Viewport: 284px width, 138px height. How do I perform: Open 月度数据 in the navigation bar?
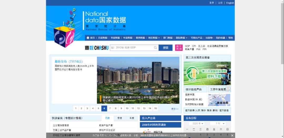click(103, 38)
